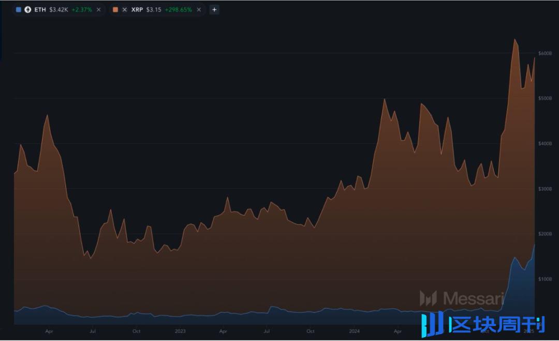
Task: Click the green +2.37% change text
Action: tap(81, 9)
